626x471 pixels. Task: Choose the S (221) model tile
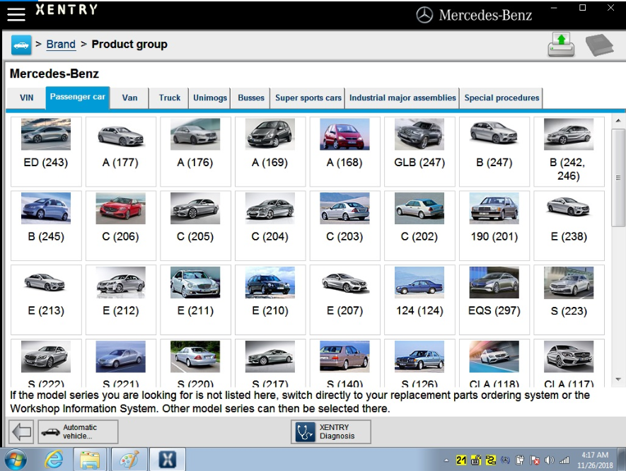tap(120, 364)
